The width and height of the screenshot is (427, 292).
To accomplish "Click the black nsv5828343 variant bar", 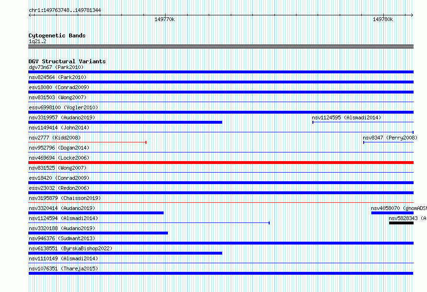I will pyautogui.click(x=401, y=223).
